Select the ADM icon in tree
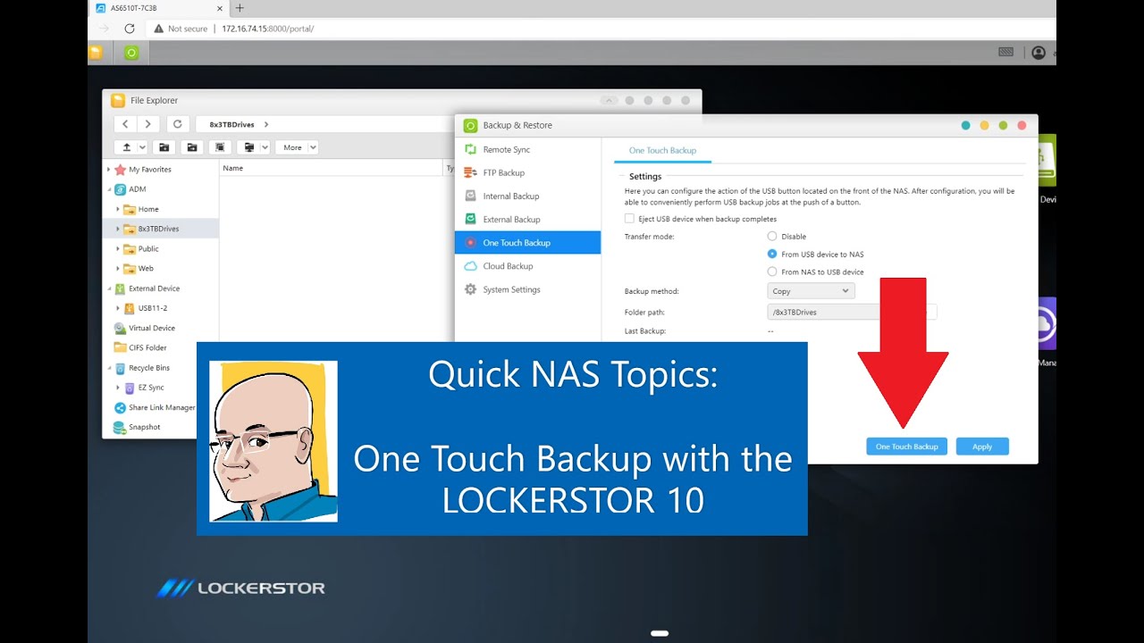 pos(120,189)
